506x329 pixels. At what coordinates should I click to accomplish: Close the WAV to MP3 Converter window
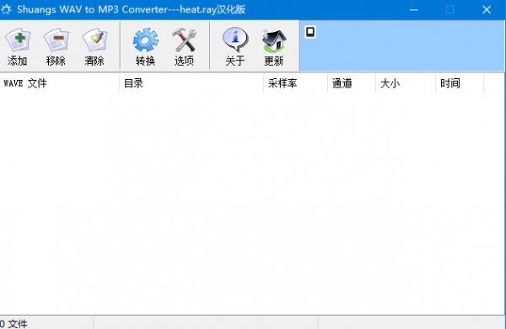pos(487,9)
